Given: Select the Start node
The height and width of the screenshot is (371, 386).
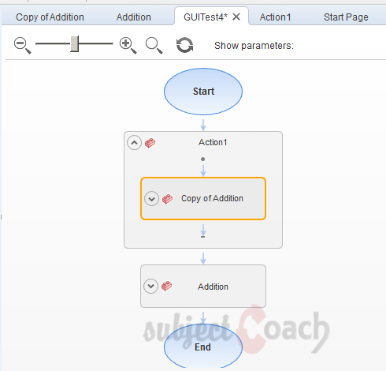Looking at the screenshot, I should click(203, 92).
